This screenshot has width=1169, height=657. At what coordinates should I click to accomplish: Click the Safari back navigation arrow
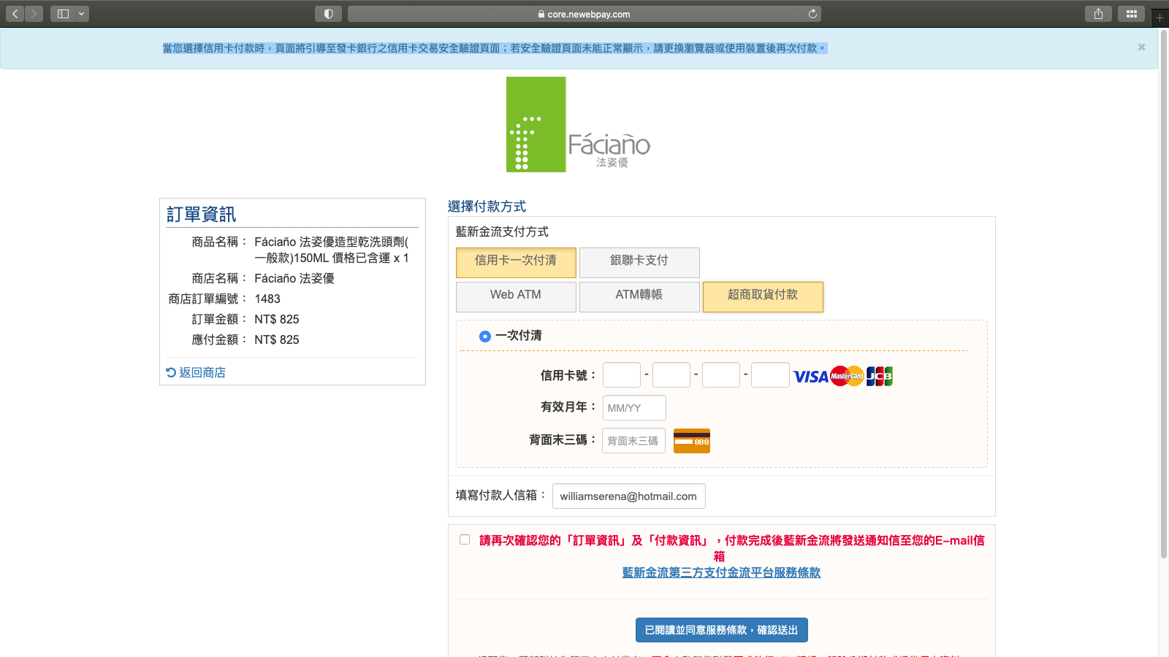pyautogui.click(x=15, y=14)
